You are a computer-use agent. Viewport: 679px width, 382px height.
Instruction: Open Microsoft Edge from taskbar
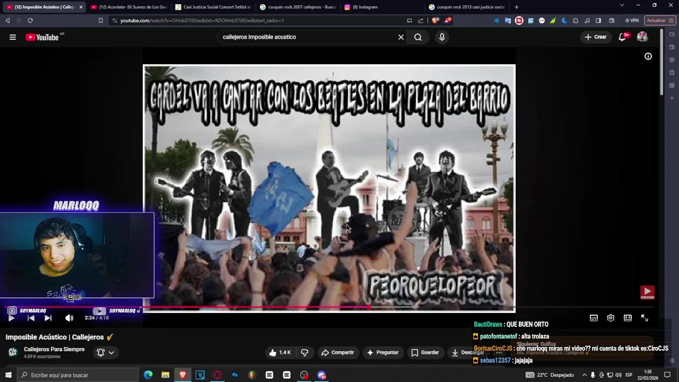[x=148, y=375]
